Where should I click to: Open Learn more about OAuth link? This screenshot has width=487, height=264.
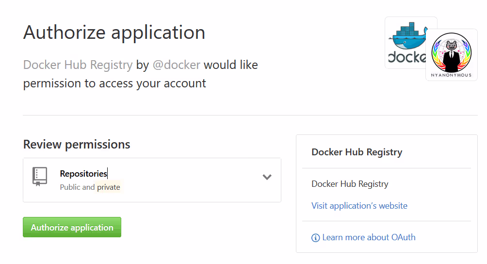pos(369,237)
